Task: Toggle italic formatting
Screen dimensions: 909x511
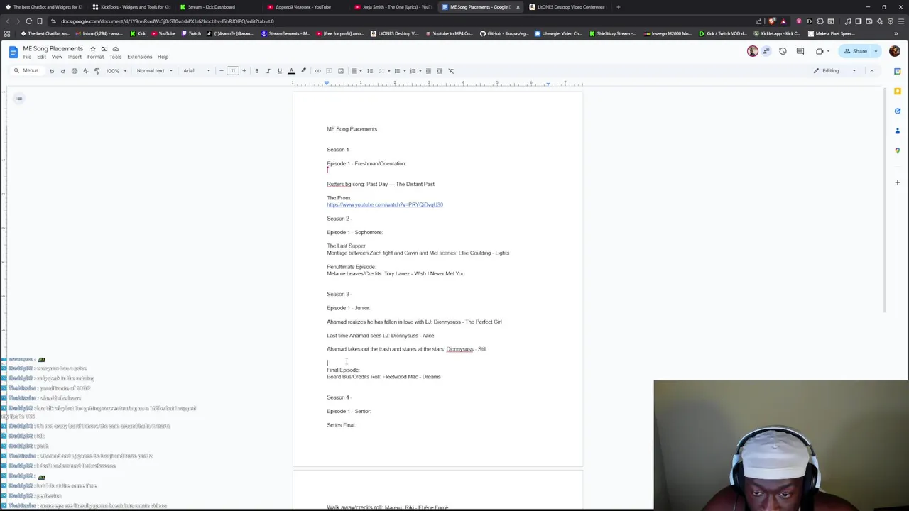Action: [268, 71]
